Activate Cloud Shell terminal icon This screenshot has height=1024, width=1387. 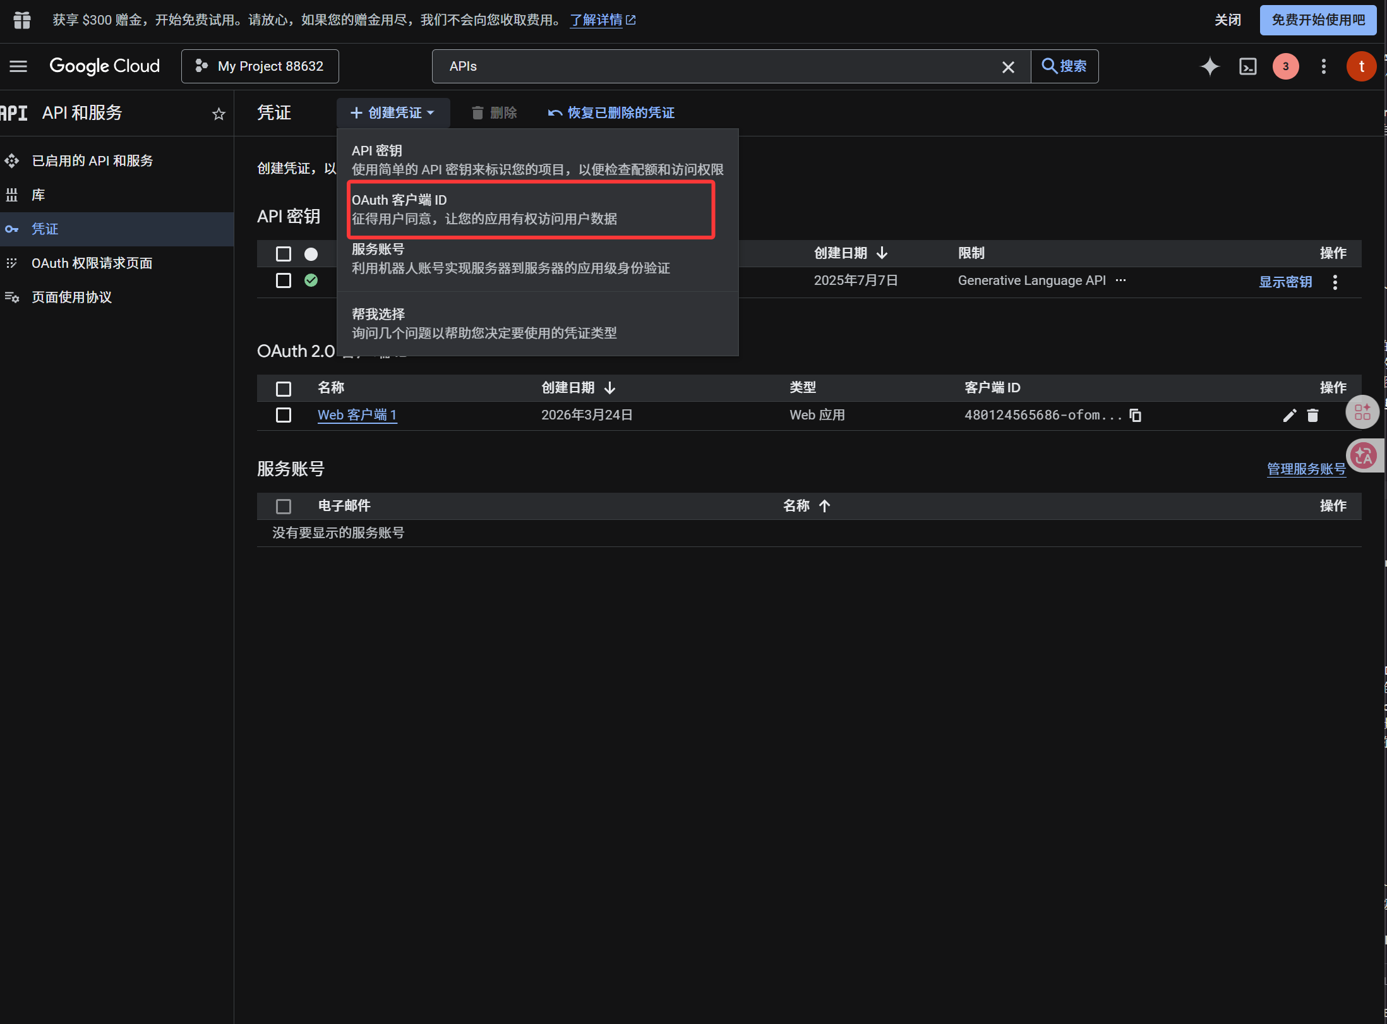point(1248,66)
